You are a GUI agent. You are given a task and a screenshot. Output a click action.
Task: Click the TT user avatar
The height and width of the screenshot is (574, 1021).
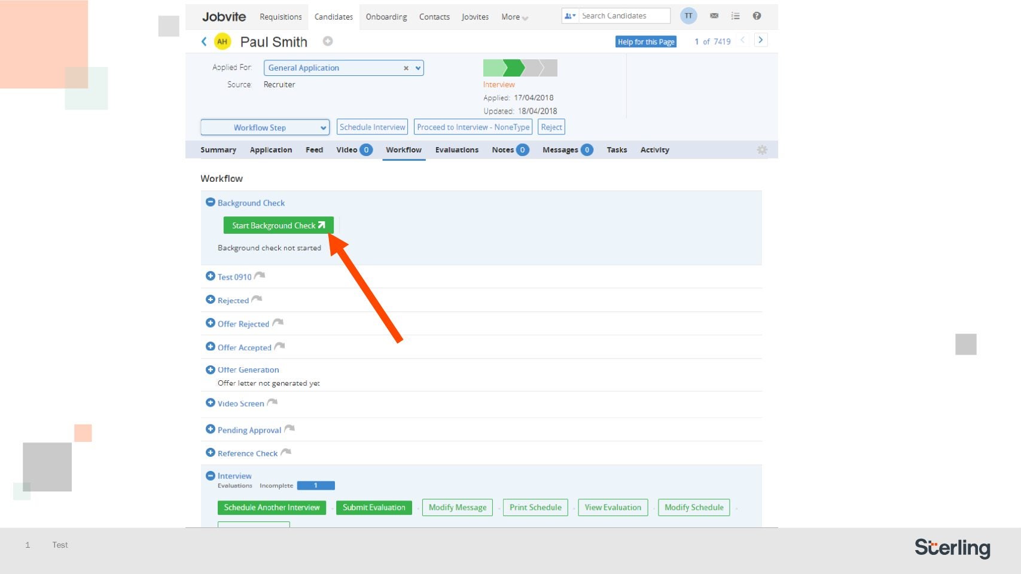(688, 16)
